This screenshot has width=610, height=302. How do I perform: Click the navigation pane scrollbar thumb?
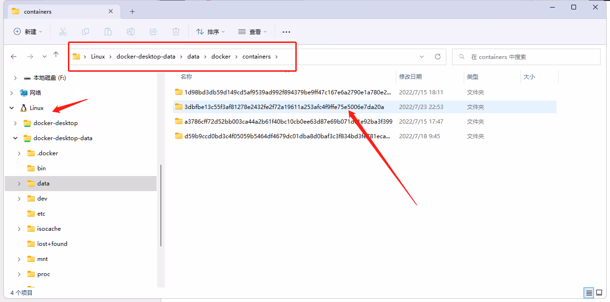pyautogui.click(x=161, y=205)
